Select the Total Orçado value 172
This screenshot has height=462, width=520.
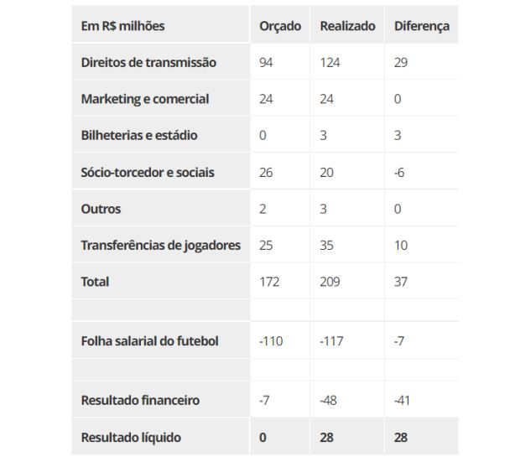pos(269,282)
